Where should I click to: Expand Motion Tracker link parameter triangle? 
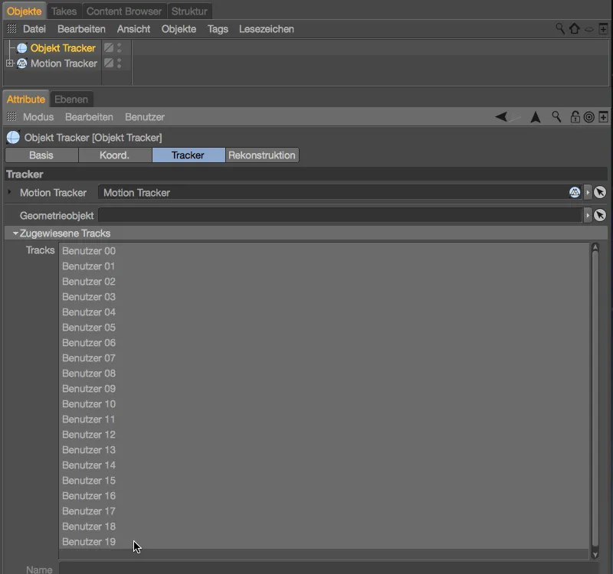point(9,192)
